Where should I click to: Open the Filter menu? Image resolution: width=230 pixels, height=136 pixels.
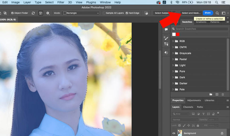pyautogui.click(x=61, y=2)
